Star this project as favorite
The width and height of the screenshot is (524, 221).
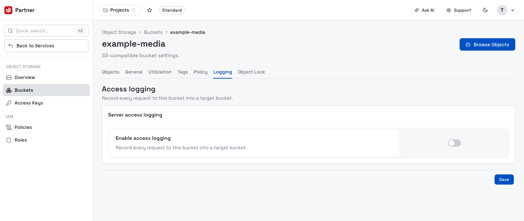pyautogui.click(x=150, y=10)
